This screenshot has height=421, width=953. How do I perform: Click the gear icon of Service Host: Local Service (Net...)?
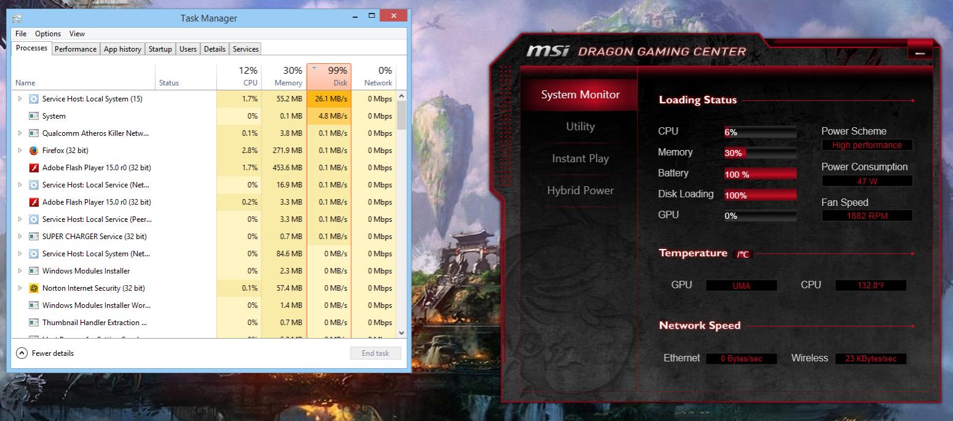[34, 185]
